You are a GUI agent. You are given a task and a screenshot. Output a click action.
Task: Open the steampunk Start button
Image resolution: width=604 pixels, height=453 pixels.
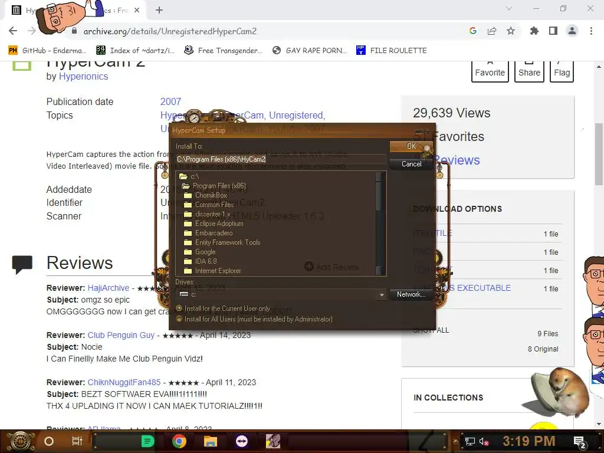[x=21, y=441]
